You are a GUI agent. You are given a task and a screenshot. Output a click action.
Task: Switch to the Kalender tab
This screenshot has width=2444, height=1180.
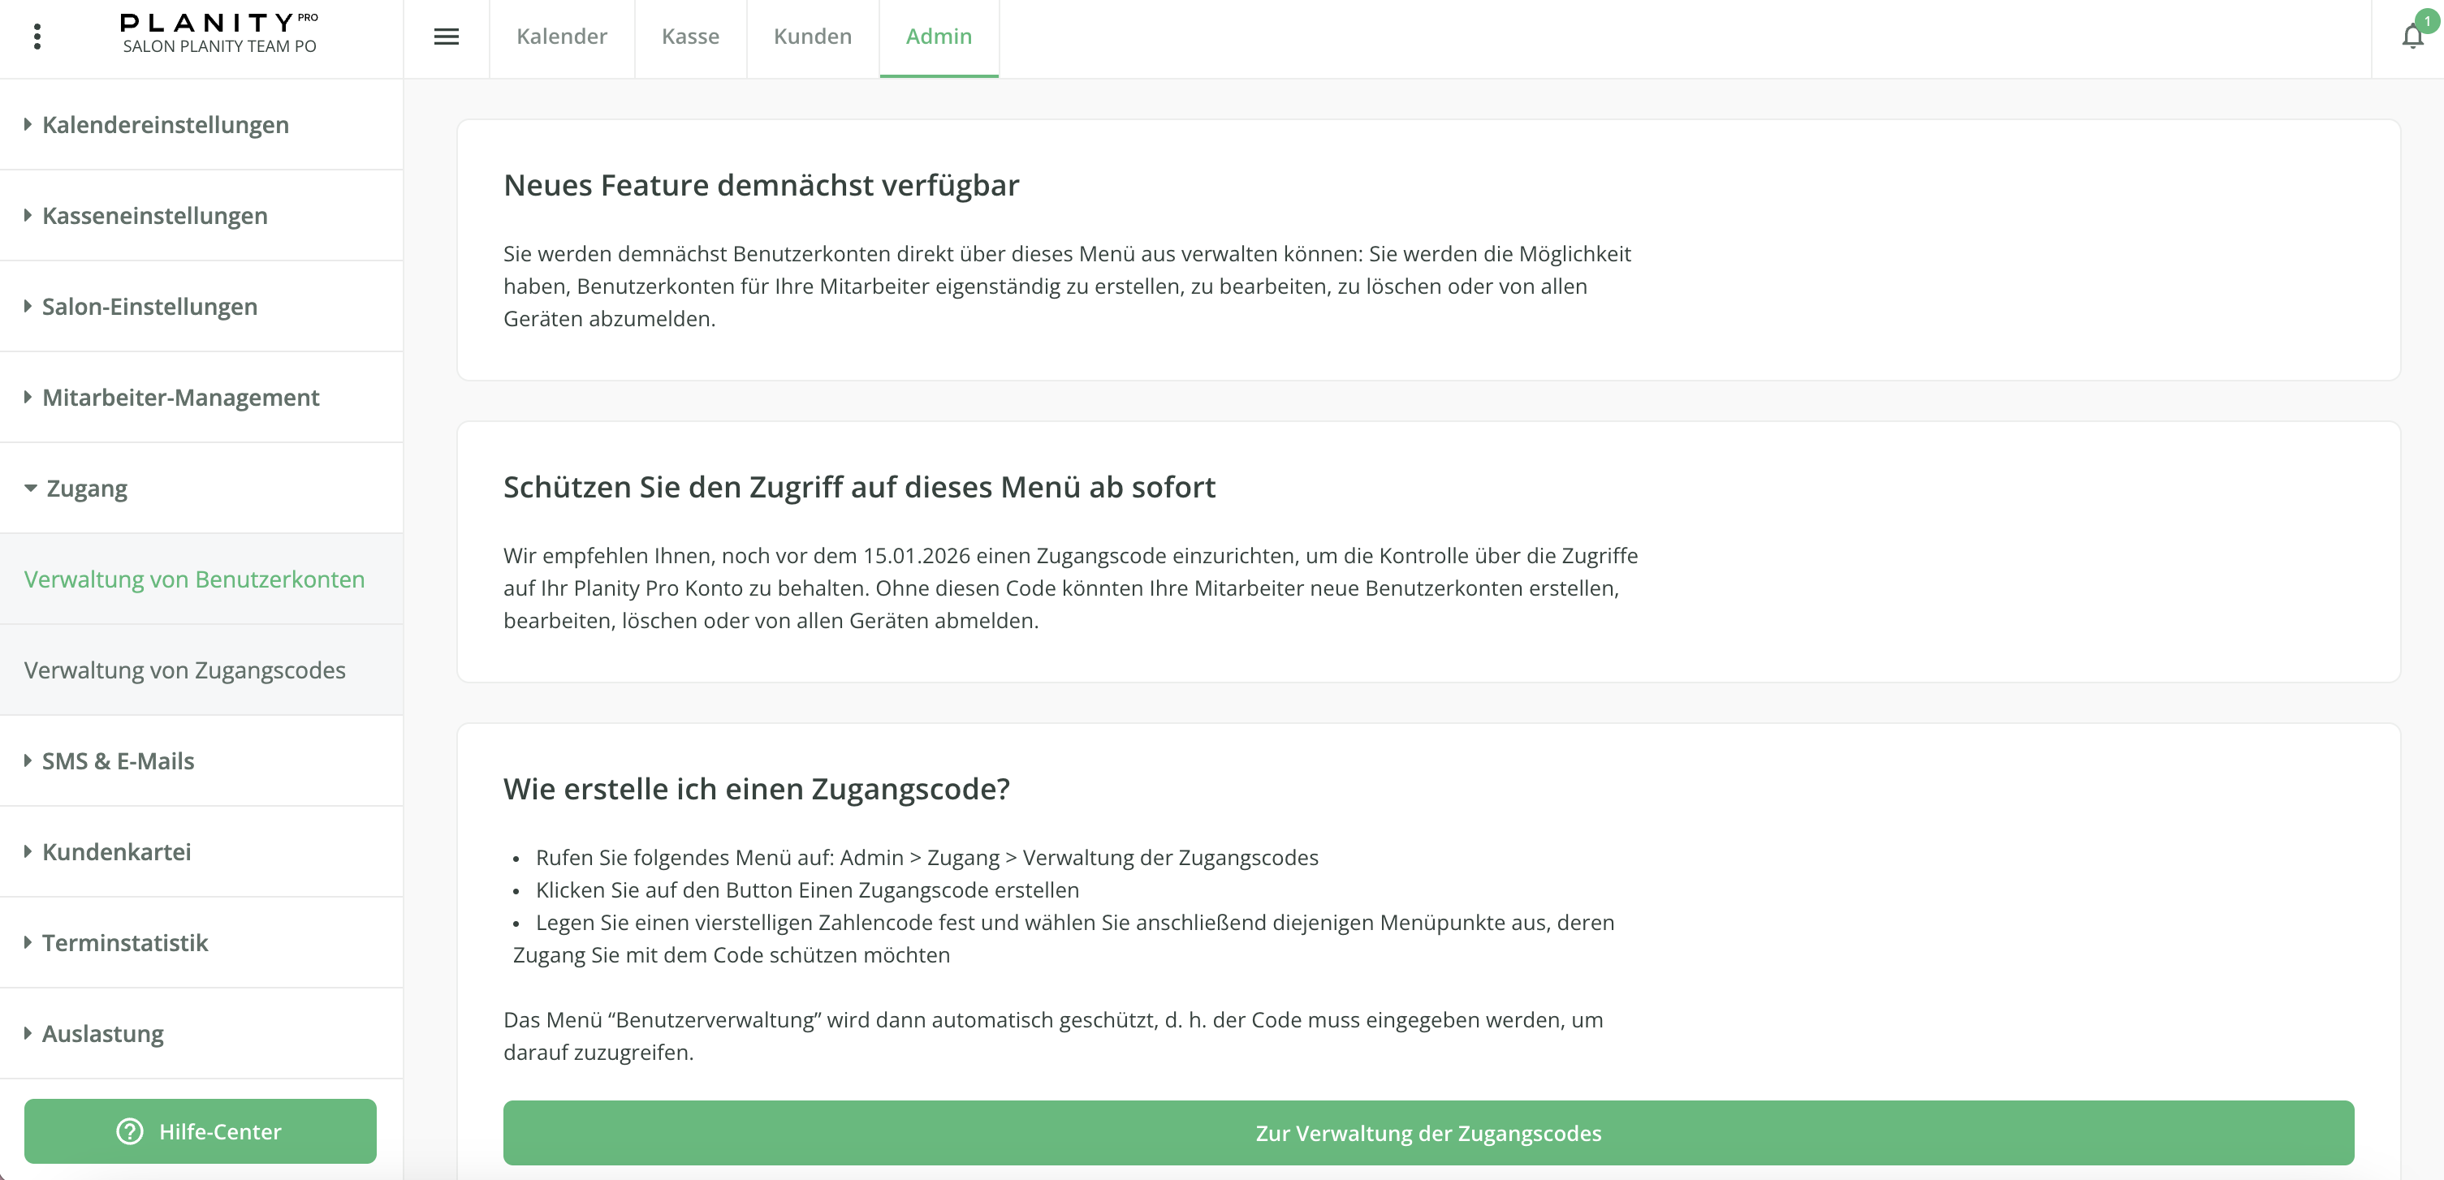(561, 37)
